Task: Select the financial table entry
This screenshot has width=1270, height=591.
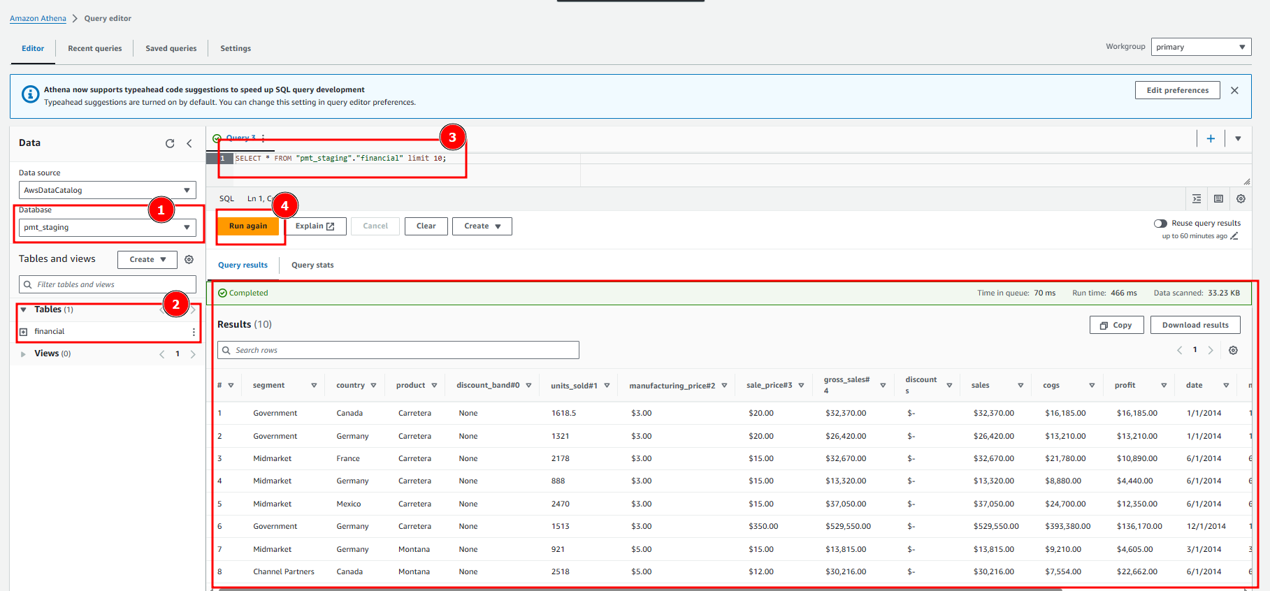Action: tap(50, 332)
